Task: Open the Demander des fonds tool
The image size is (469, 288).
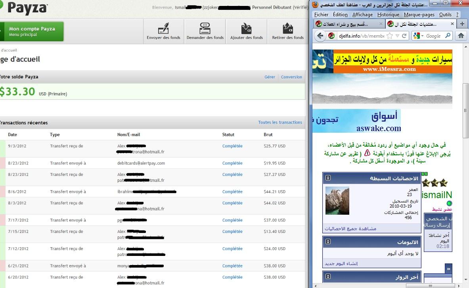Action: point(205,31)
